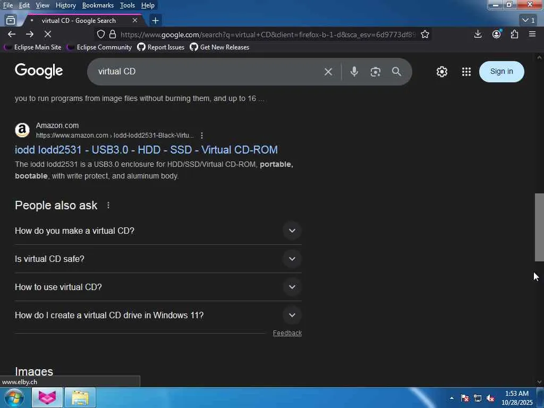544x408 pixels.
Task: Click the Action Center flag tray icon
Action: (465, 398)
